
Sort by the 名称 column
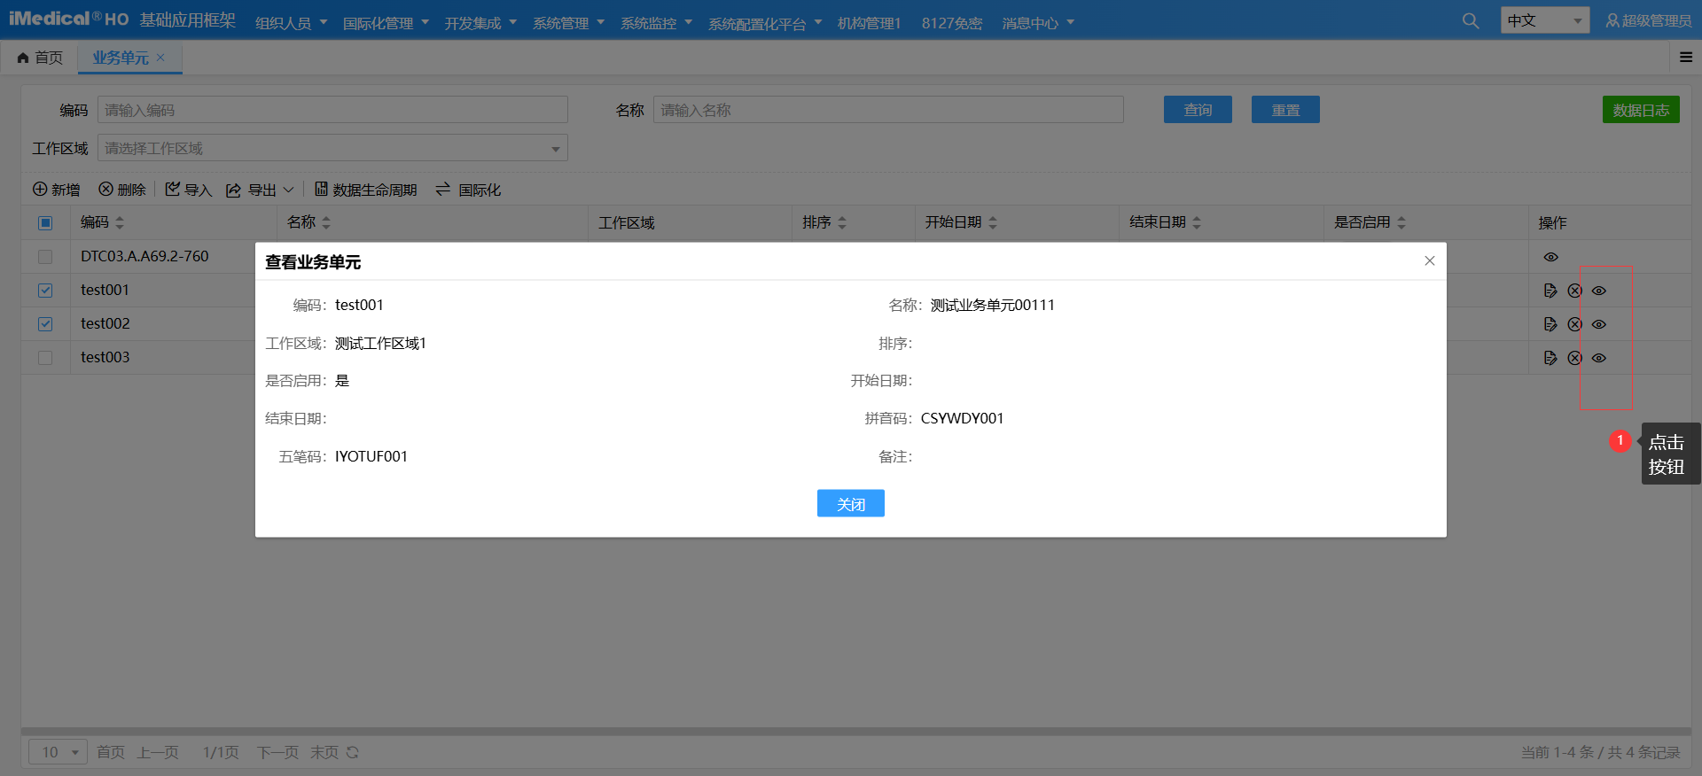pos(326,222)
